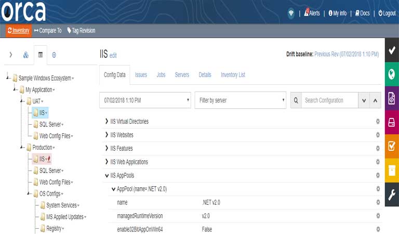The width and height of the screenshot is (399, 234).
Task: Click the green globe icon in sidebar
Action: tap(392, 74)
